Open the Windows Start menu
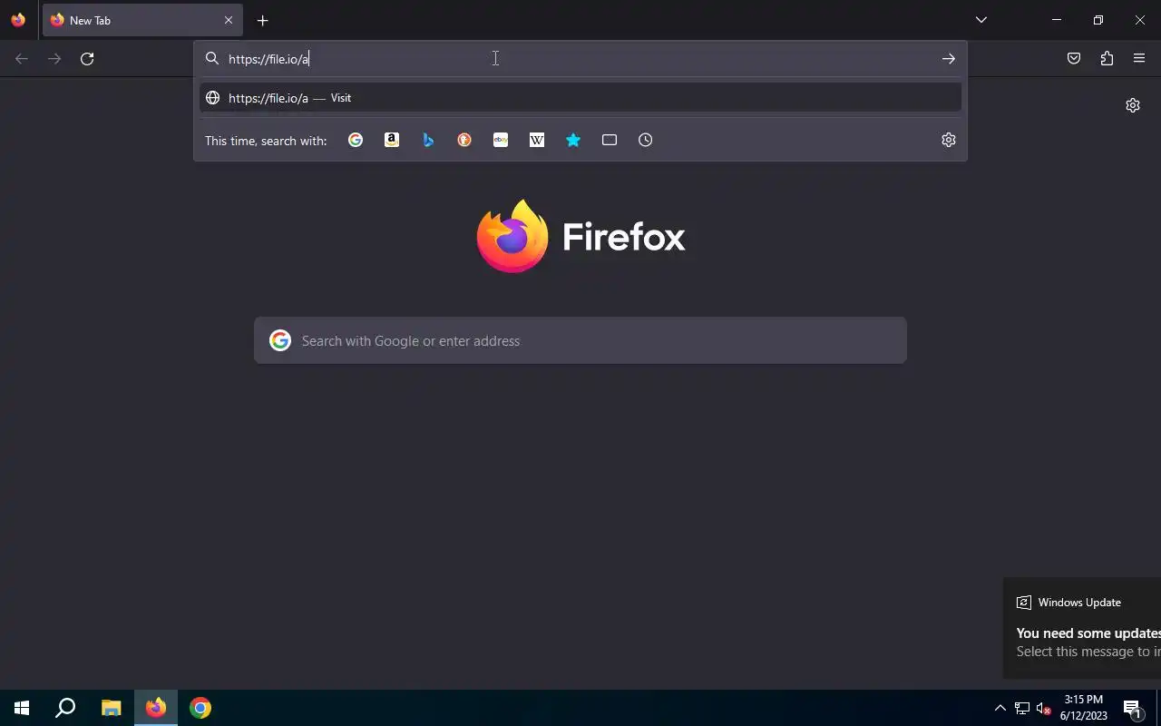This screenshot has width=1161, height=726. 22,708
